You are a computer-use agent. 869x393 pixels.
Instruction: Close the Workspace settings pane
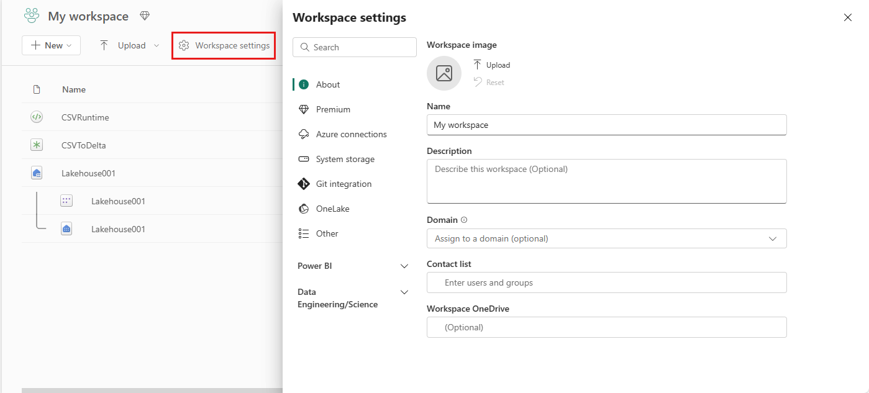848,17
